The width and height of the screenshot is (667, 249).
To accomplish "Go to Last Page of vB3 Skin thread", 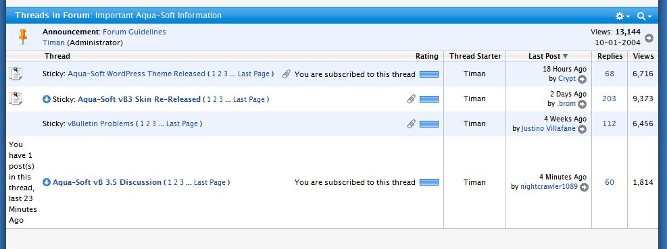I will click(249, 99).
